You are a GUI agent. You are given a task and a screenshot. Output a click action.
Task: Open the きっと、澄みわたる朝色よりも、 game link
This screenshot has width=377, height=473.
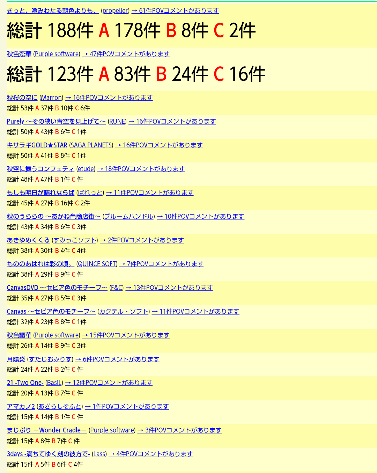coord(53,11)
